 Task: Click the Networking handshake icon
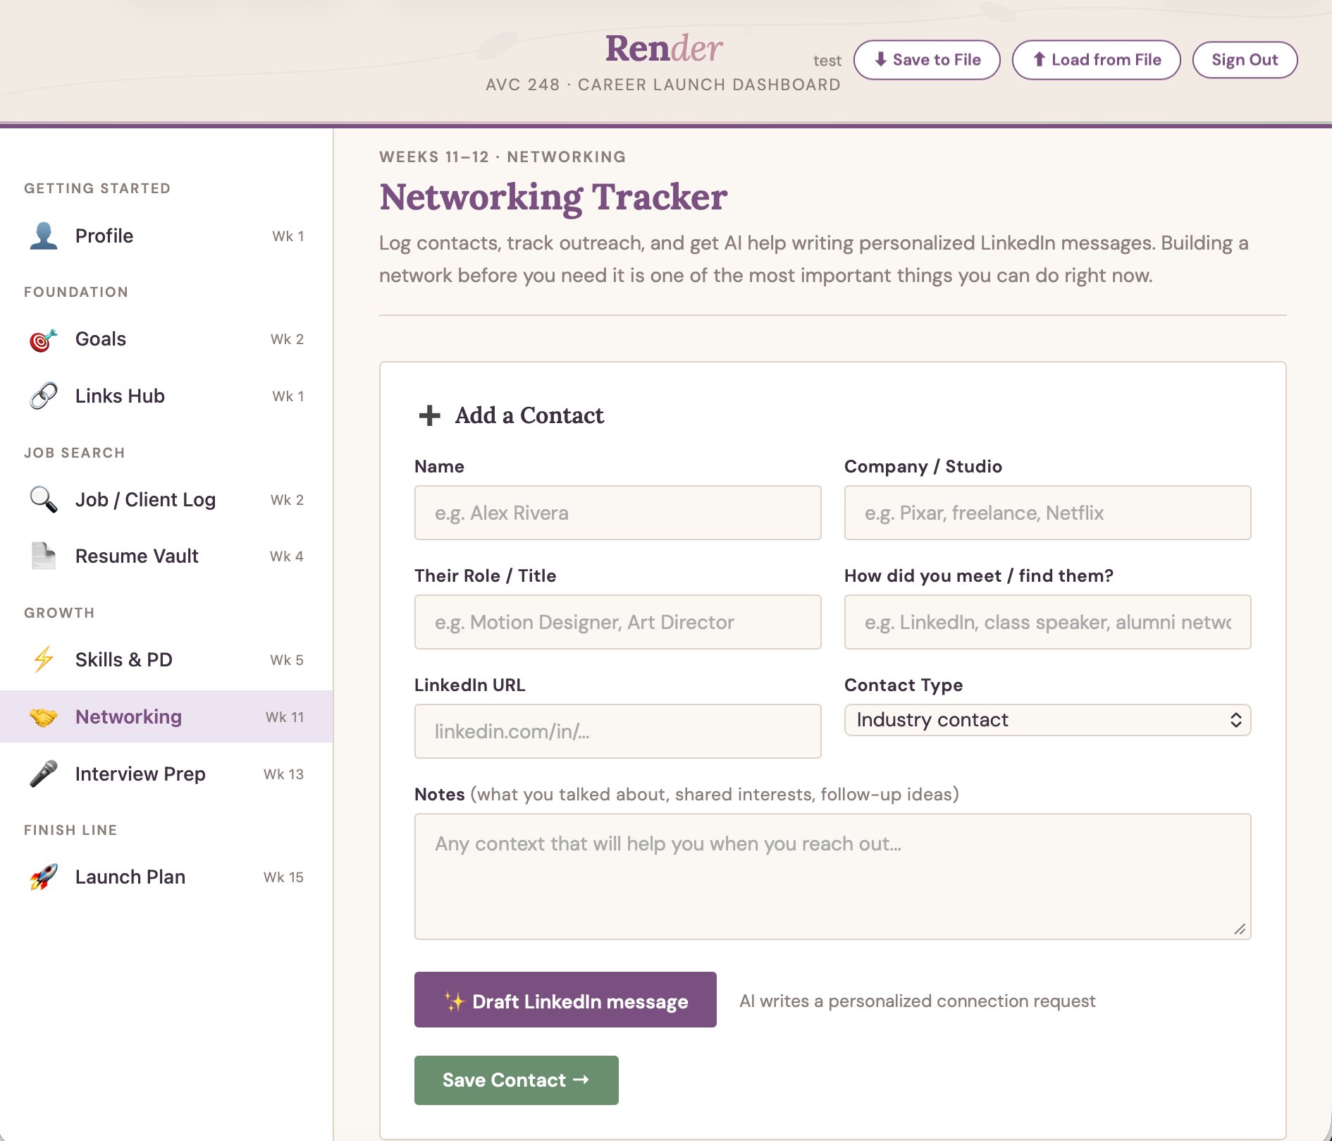pos(44,717)
